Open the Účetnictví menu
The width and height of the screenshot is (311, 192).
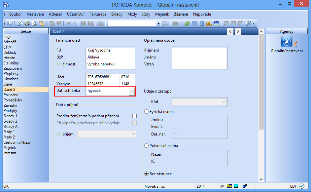pyautogui.click(x=76, y=14)
